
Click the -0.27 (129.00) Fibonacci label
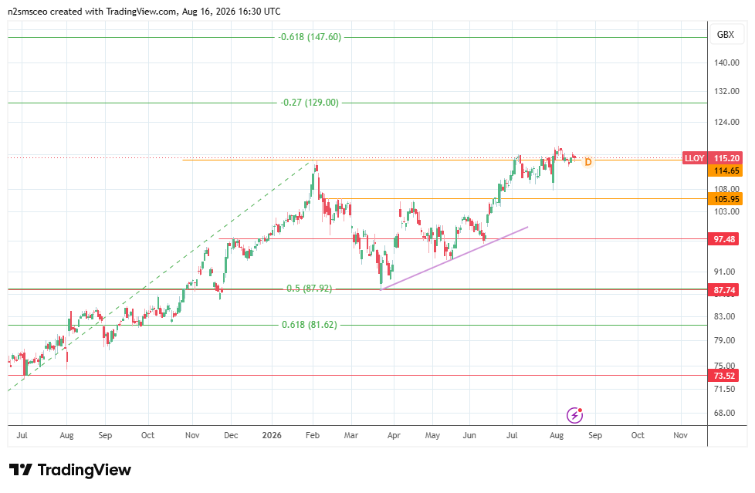pyautogui.click(x=310, y=103)
